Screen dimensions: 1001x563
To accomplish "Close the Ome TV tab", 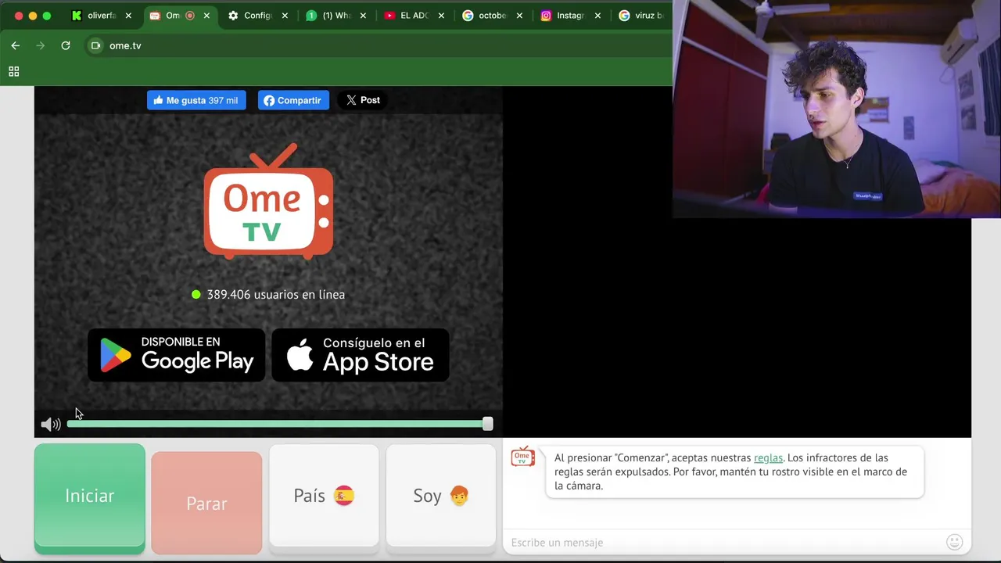I will click(206, 16).
